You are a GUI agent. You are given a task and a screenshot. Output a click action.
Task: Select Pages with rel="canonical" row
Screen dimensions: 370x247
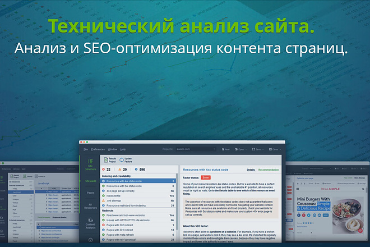(138, 240)
